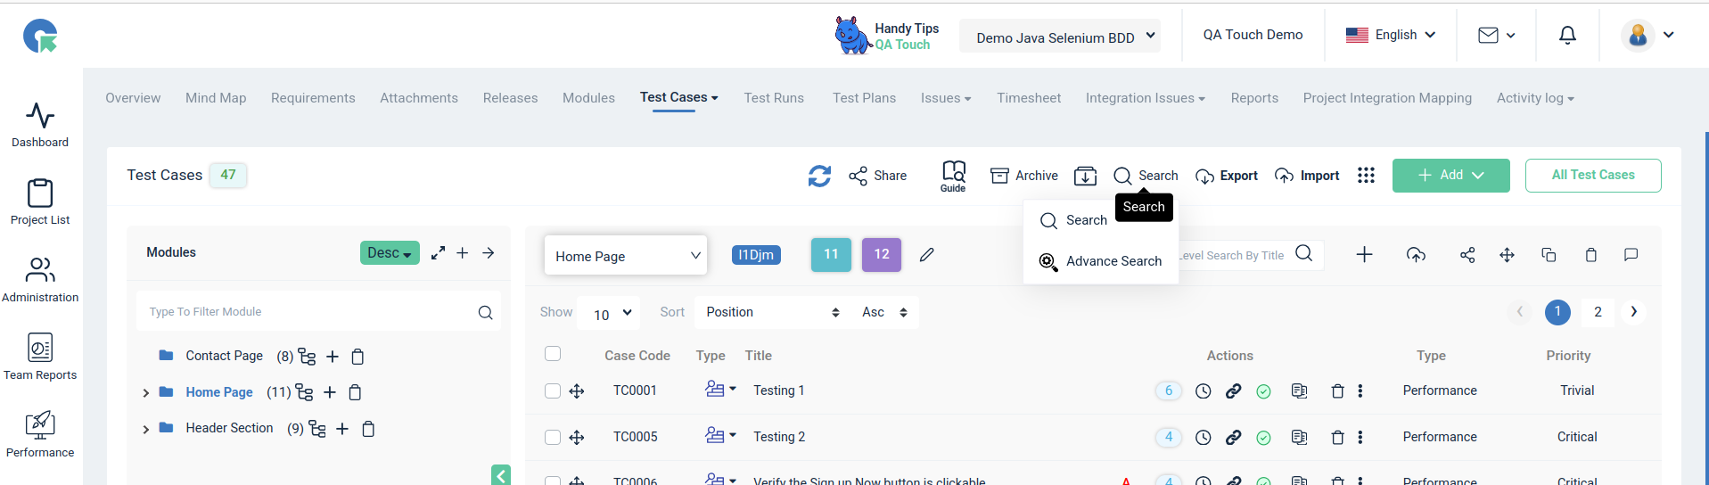
Task: Open the three-dot menu for TC0001
Action: [x=1360, y=390]
